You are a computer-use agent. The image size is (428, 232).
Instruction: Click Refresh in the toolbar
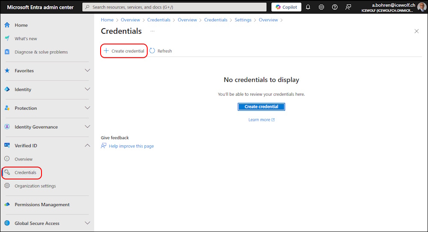pyautogui.click(x=161, y=51)
